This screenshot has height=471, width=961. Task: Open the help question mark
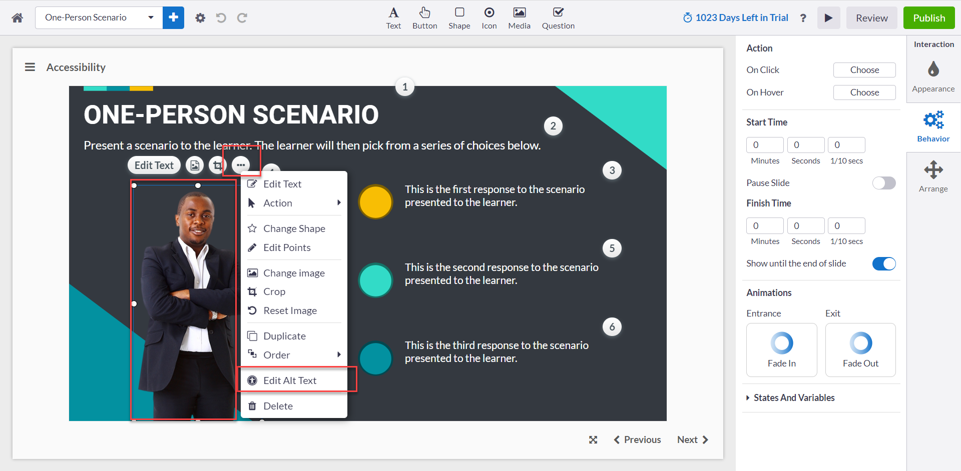803,18
